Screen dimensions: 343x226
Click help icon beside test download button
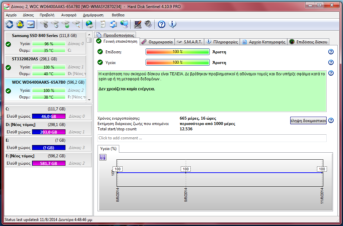pyautogui.click(x=331, y=121)
